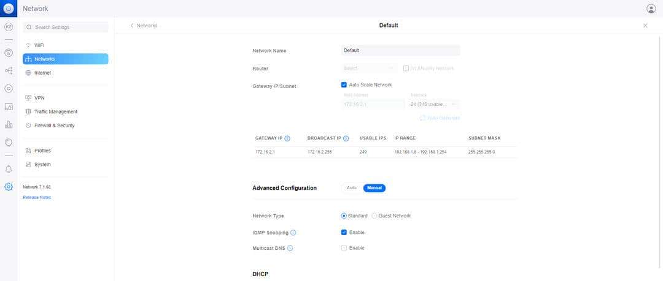663x281 pixels.
Task: Close the Default network panel
Action: (x=645, y=26)
